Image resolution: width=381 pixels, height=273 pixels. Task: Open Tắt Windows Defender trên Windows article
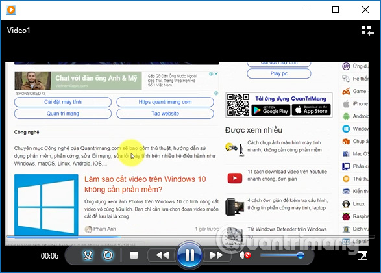click(x=287, y=233)
